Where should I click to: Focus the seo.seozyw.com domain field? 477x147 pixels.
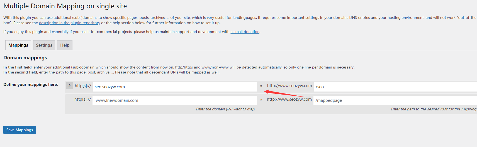[x=175, y=87]
